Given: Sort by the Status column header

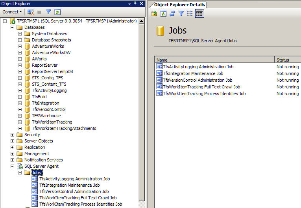Looking at the screenshot, I should [288, 60].
